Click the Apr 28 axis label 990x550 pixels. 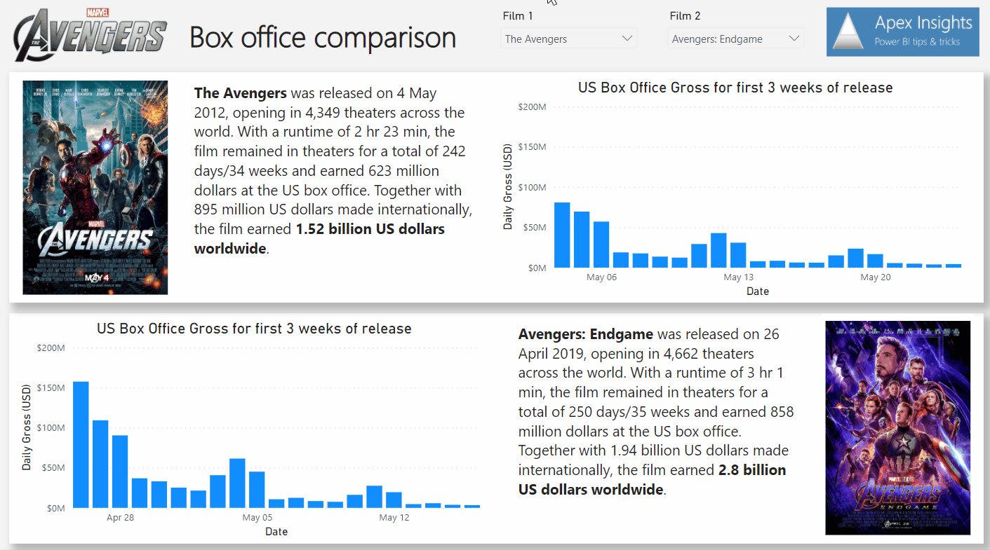coord(120,518)
